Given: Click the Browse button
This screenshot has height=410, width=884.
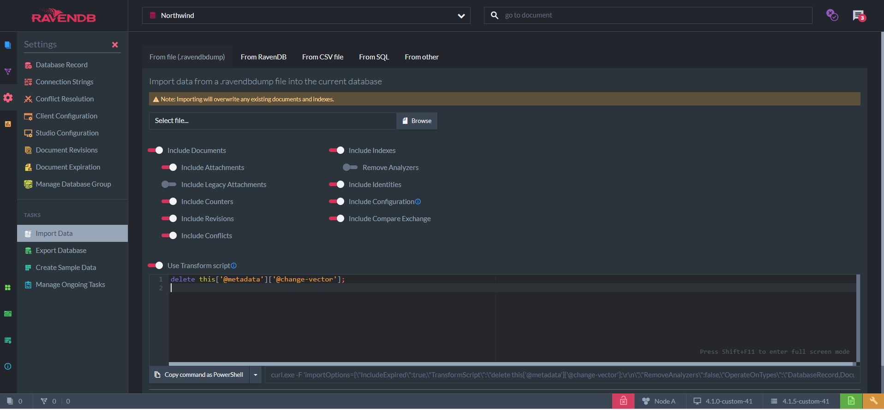Looking at the screenshot, I should point(417,121).
